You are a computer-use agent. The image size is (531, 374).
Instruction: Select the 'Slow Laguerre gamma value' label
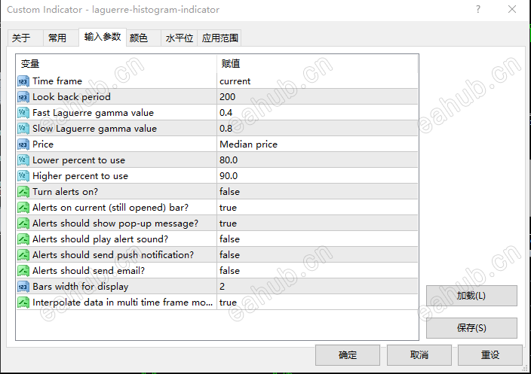click(94, 129)
